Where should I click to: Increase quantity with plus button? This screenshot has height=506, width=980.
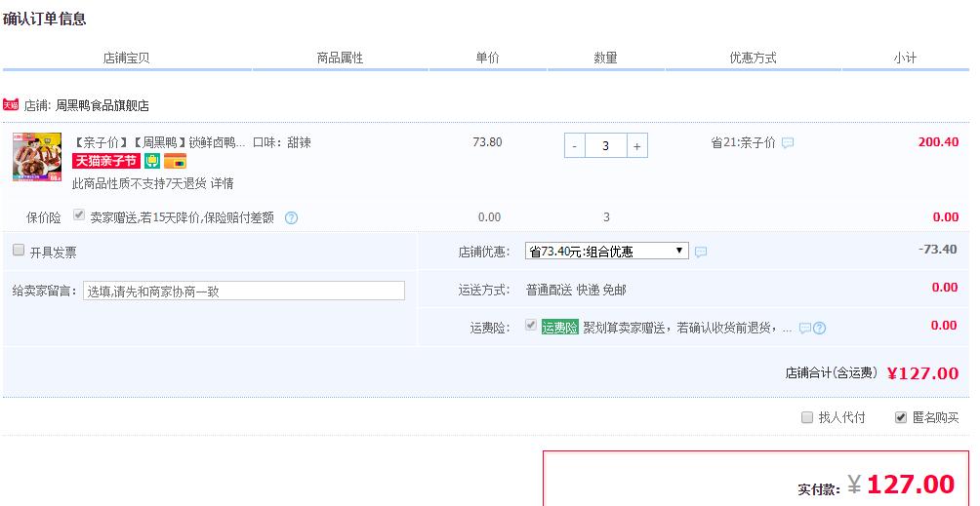[636, 146]
